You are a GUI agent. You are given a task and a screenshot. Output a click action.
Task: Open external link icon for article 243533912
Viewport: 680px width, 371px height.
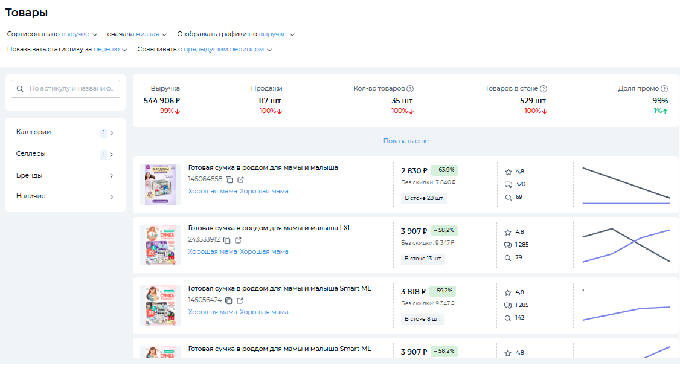pyautogui.click(x=238, y=240)
